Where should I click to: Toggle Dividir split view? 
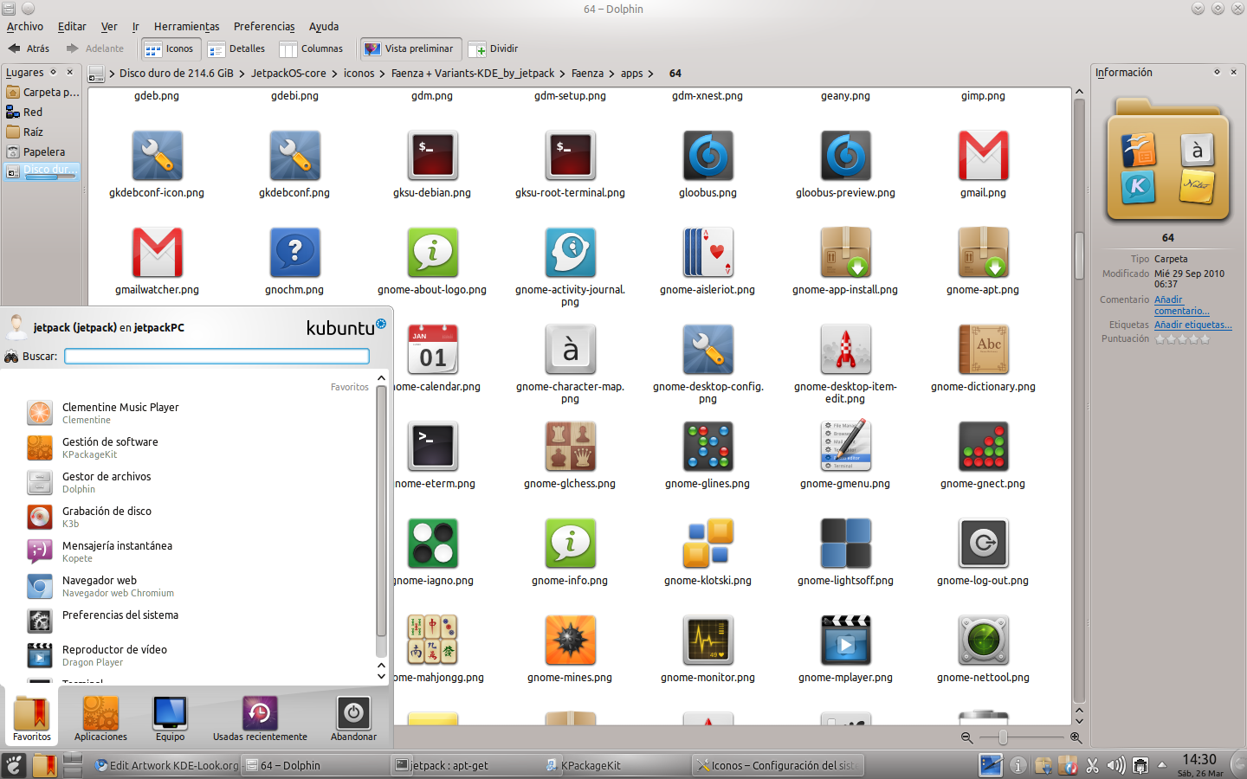494,49
